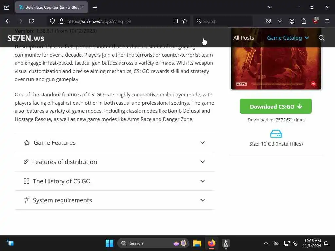List all tabs with the chevron
The width and height of the screenshot is (335, 251).
coord(270,7)
